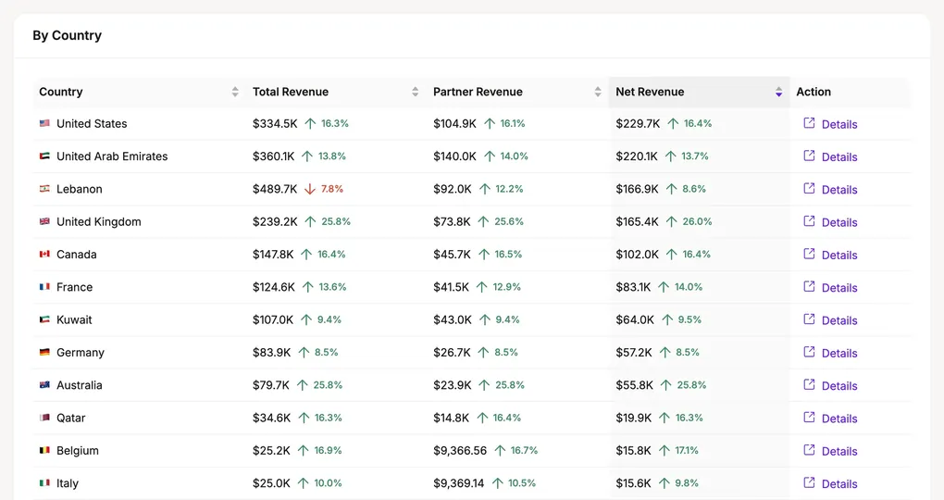Click the 12.9% partner revenue change
944x500 pixels.
coord(507,287)
